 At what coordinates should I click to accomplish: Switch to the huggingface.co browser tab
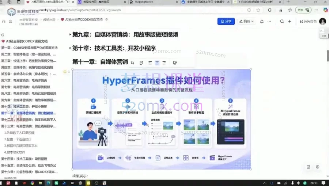click(x=154, y=2)
